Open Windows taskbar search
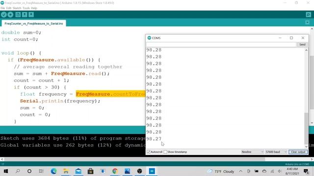 [x=18, y=171]
